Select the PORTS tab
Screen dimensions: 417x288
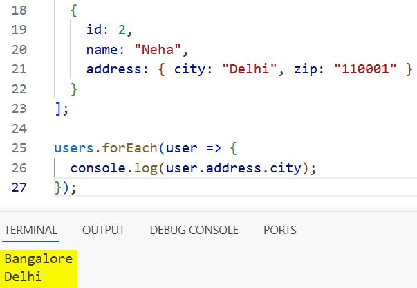280,230
